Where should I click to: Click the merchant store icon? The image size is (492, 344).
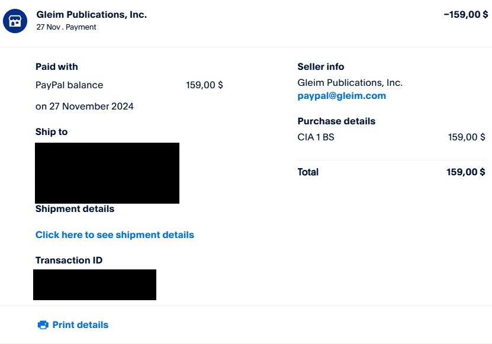[15, 21]
